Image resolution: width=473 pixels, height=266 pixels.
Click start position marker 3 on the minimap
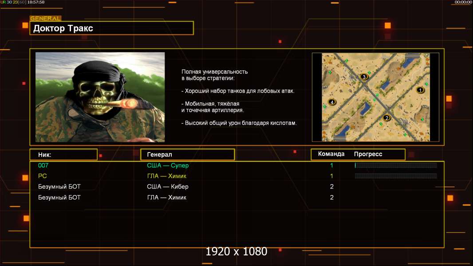364,77
